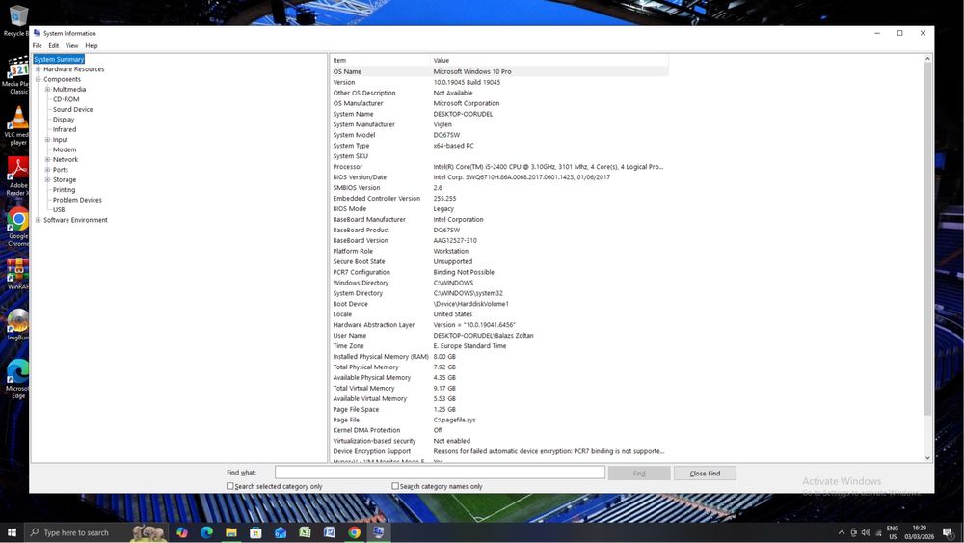964x543 pixels.
Task: Launch Microsoft Edge from desktop shortcut
Action: pos(17,379)
